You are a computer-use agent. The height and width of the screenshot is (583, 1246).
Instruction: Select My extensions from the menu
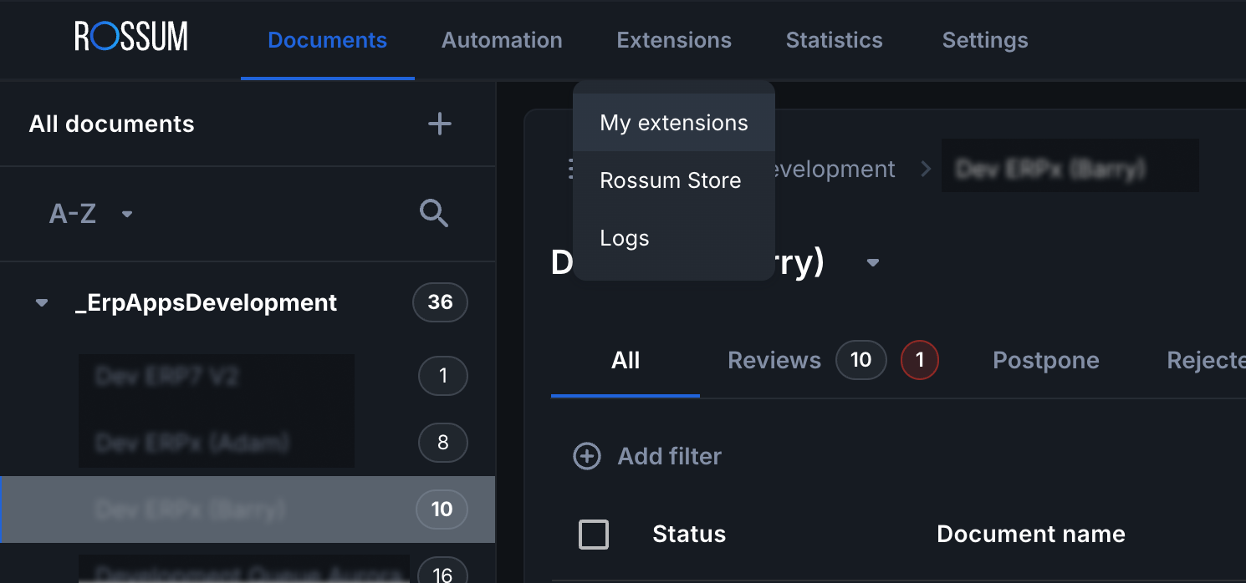coord(674,123)
